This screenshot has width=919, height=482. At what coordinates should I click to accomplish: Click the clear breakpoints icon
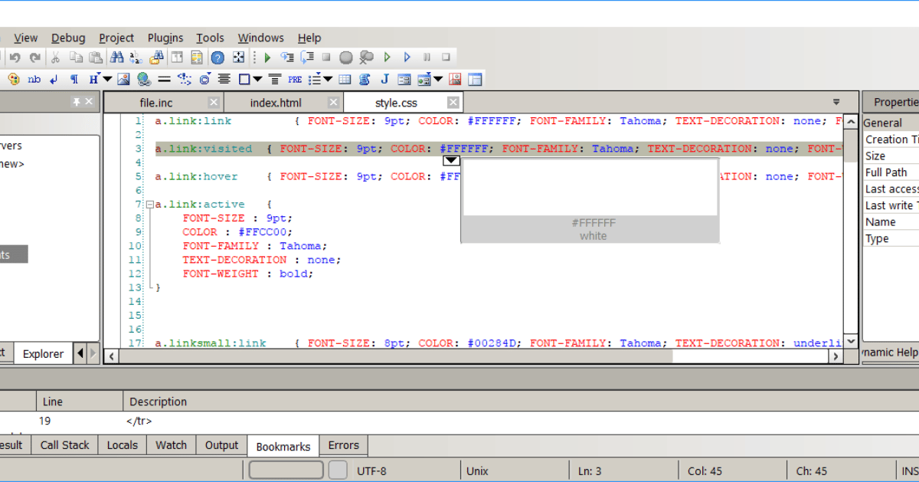(x=366, y=57)
